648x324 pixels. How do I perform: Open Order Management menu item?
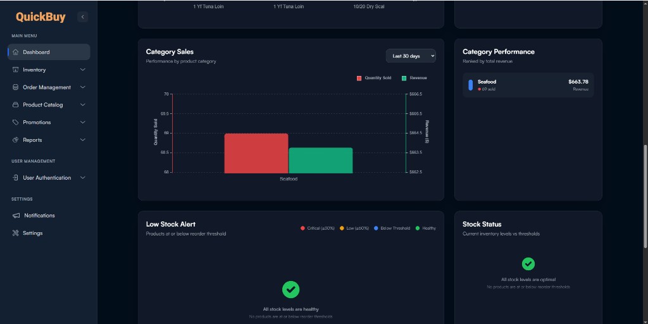49,87
